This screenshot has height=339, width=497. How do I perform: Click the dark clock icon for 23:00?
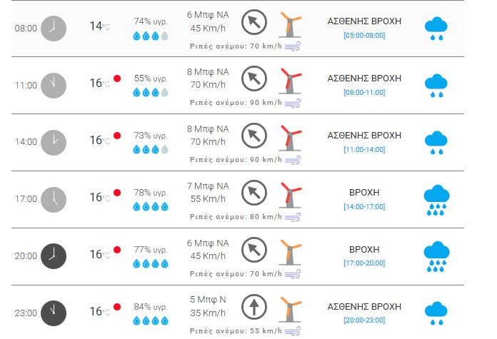click(54, 312)
